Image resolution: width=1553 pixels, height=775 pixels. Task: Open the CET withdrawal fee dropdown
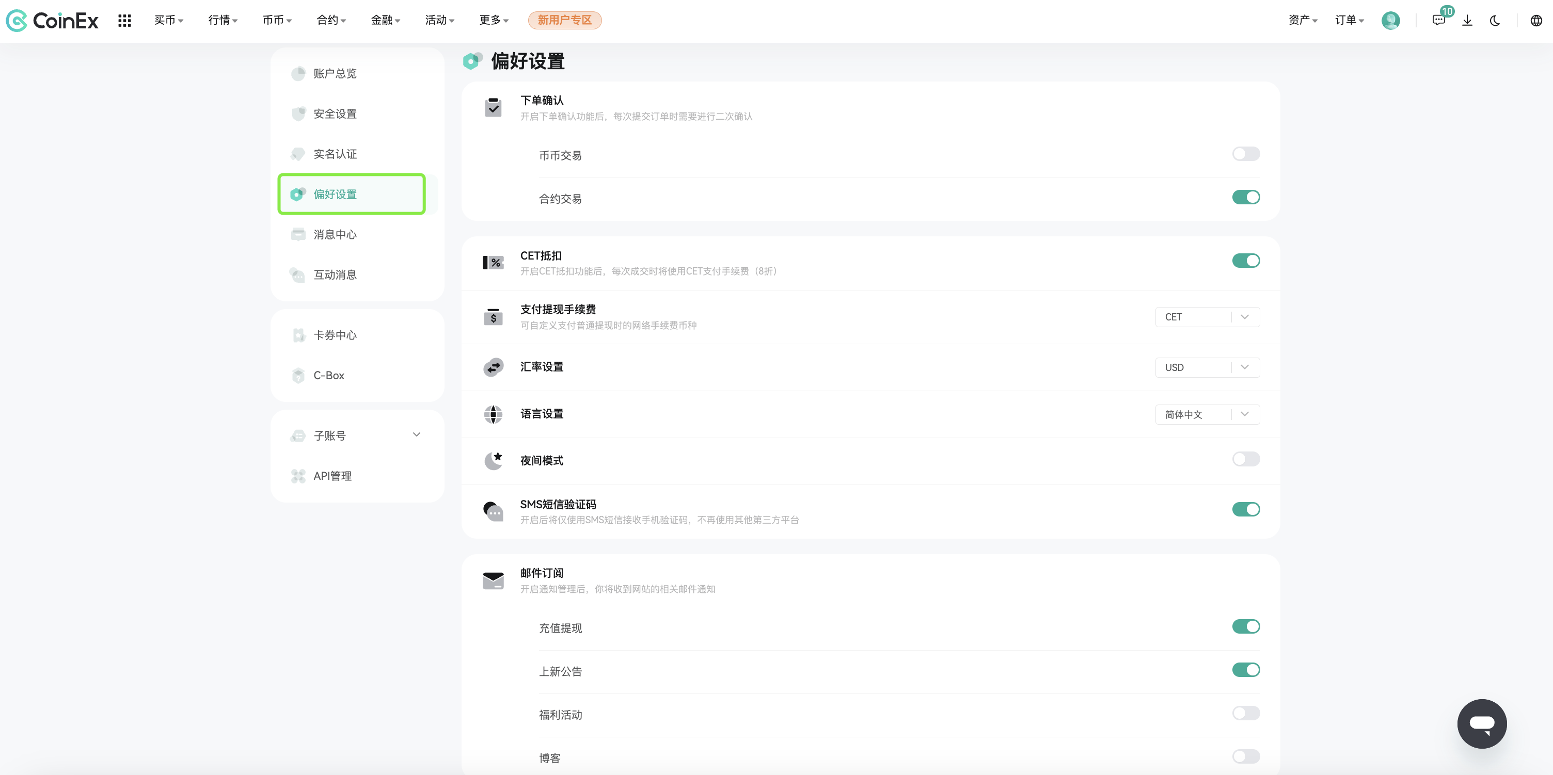[1207, 317]
